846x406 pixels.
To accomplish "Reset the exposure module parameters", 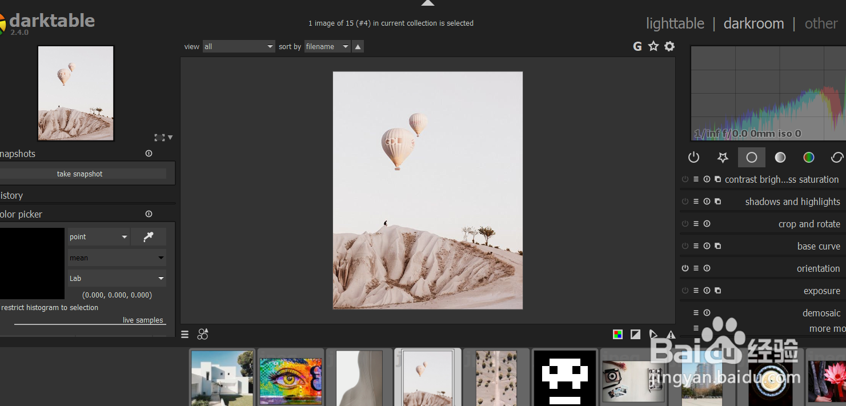I will 707,291.
